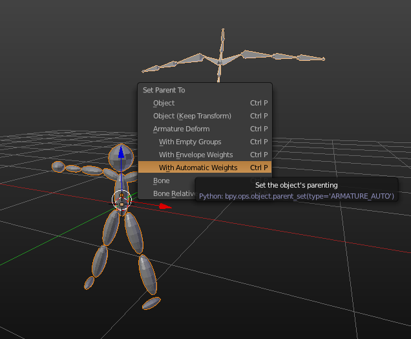Select With Envelope Weights option
The height and width of the screenshot is (339, 411).
(205, 155)
